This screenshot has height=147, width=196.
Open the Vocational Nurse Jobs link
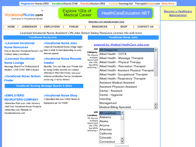60,43
